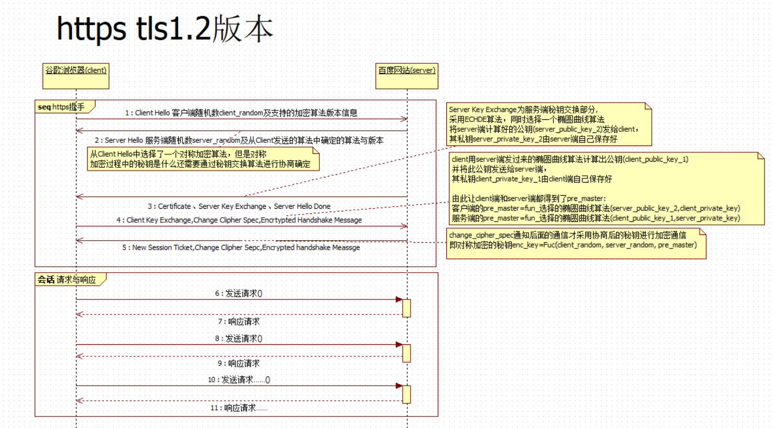Click the 从Client Hello 对称加密 note

click(203, 158)
